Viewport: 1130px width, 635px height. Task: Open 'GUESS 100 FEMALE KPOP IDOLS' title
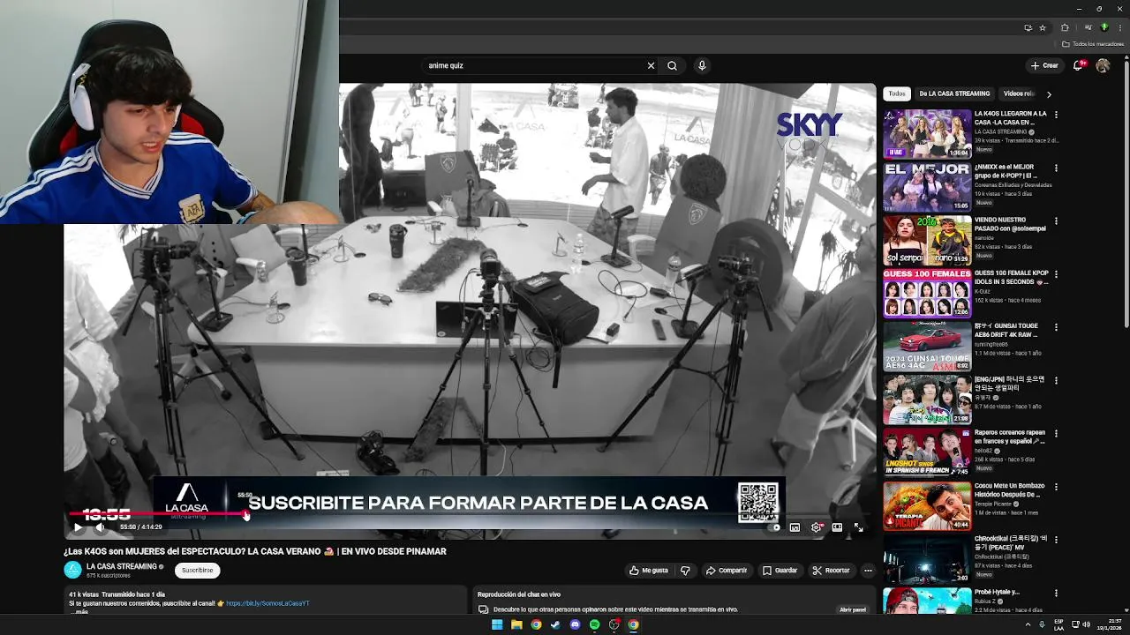(1011, 278)
